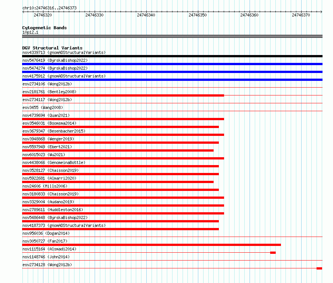
Task: Click nsv5486448 (ByrskaBishop2022) label
Action: point(55,217)
